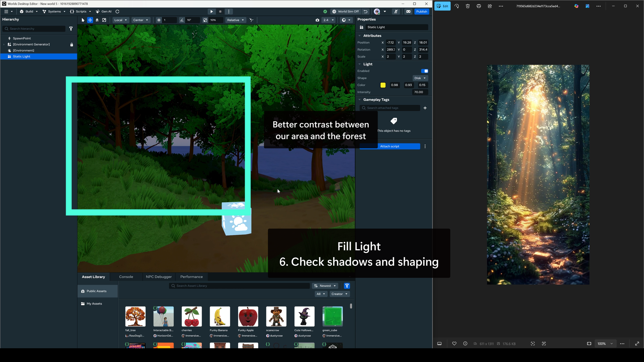Click the Publish button
The width and height of the screenshot is (644, 362).
click(422, 11)
